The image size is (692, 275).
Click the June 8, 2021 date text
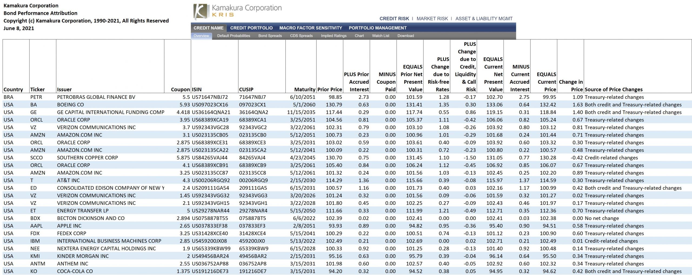tap(19, 28)
